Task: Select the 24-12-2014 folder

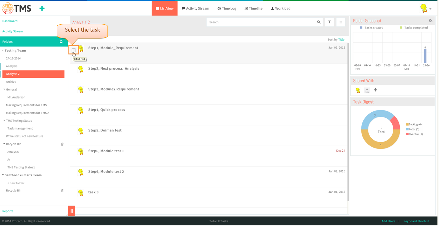Action: pyautogui.click(x=13, y=59)
